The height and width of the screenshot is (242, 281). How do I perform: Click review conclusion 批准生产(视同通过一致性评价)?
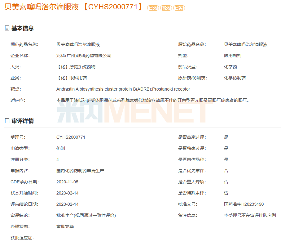tap(86, 215)
